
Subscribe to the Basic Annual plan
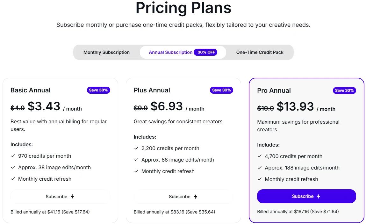point(60,197)
